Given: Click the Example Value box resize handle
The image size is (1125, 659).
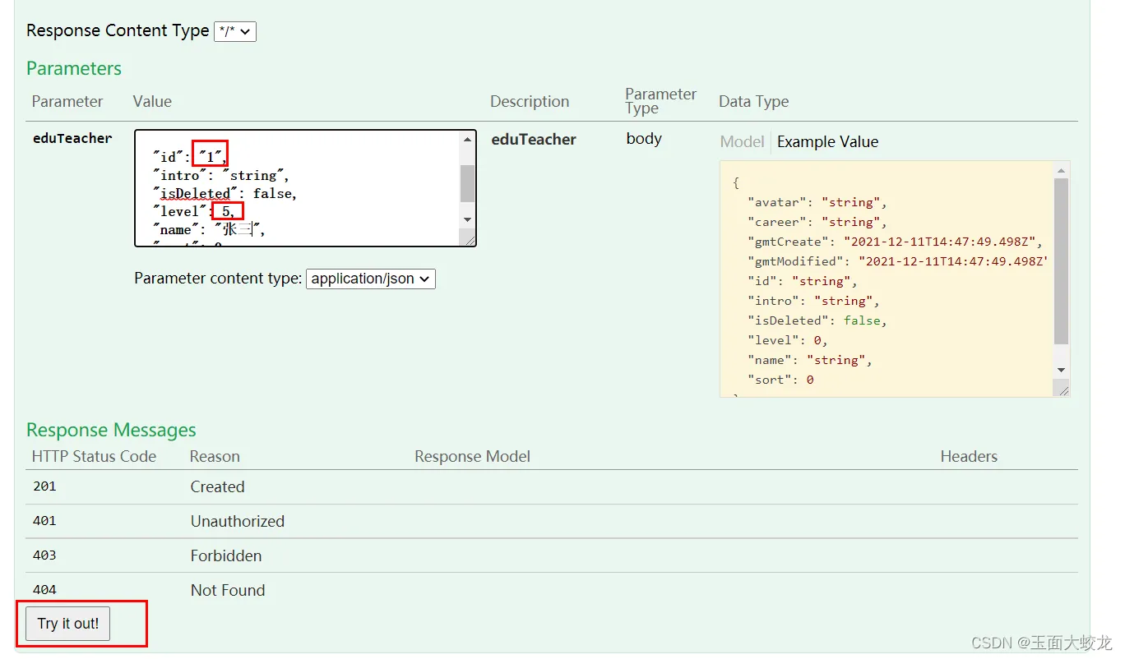Looking at the screenshot, I should click(x=1062, y=389).
